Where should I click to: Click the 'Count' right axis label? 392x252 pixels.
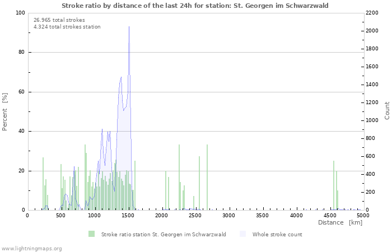tap(387, 110)
